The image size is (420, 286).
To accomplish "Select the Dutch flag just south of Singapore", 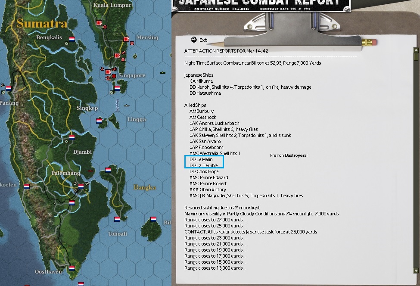I will click(x=117, y=88).
